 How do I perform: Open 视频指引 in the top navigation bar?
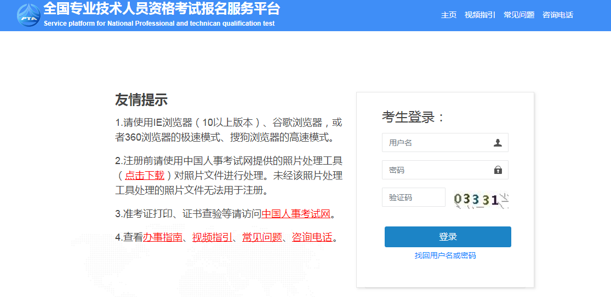(479, 15)
